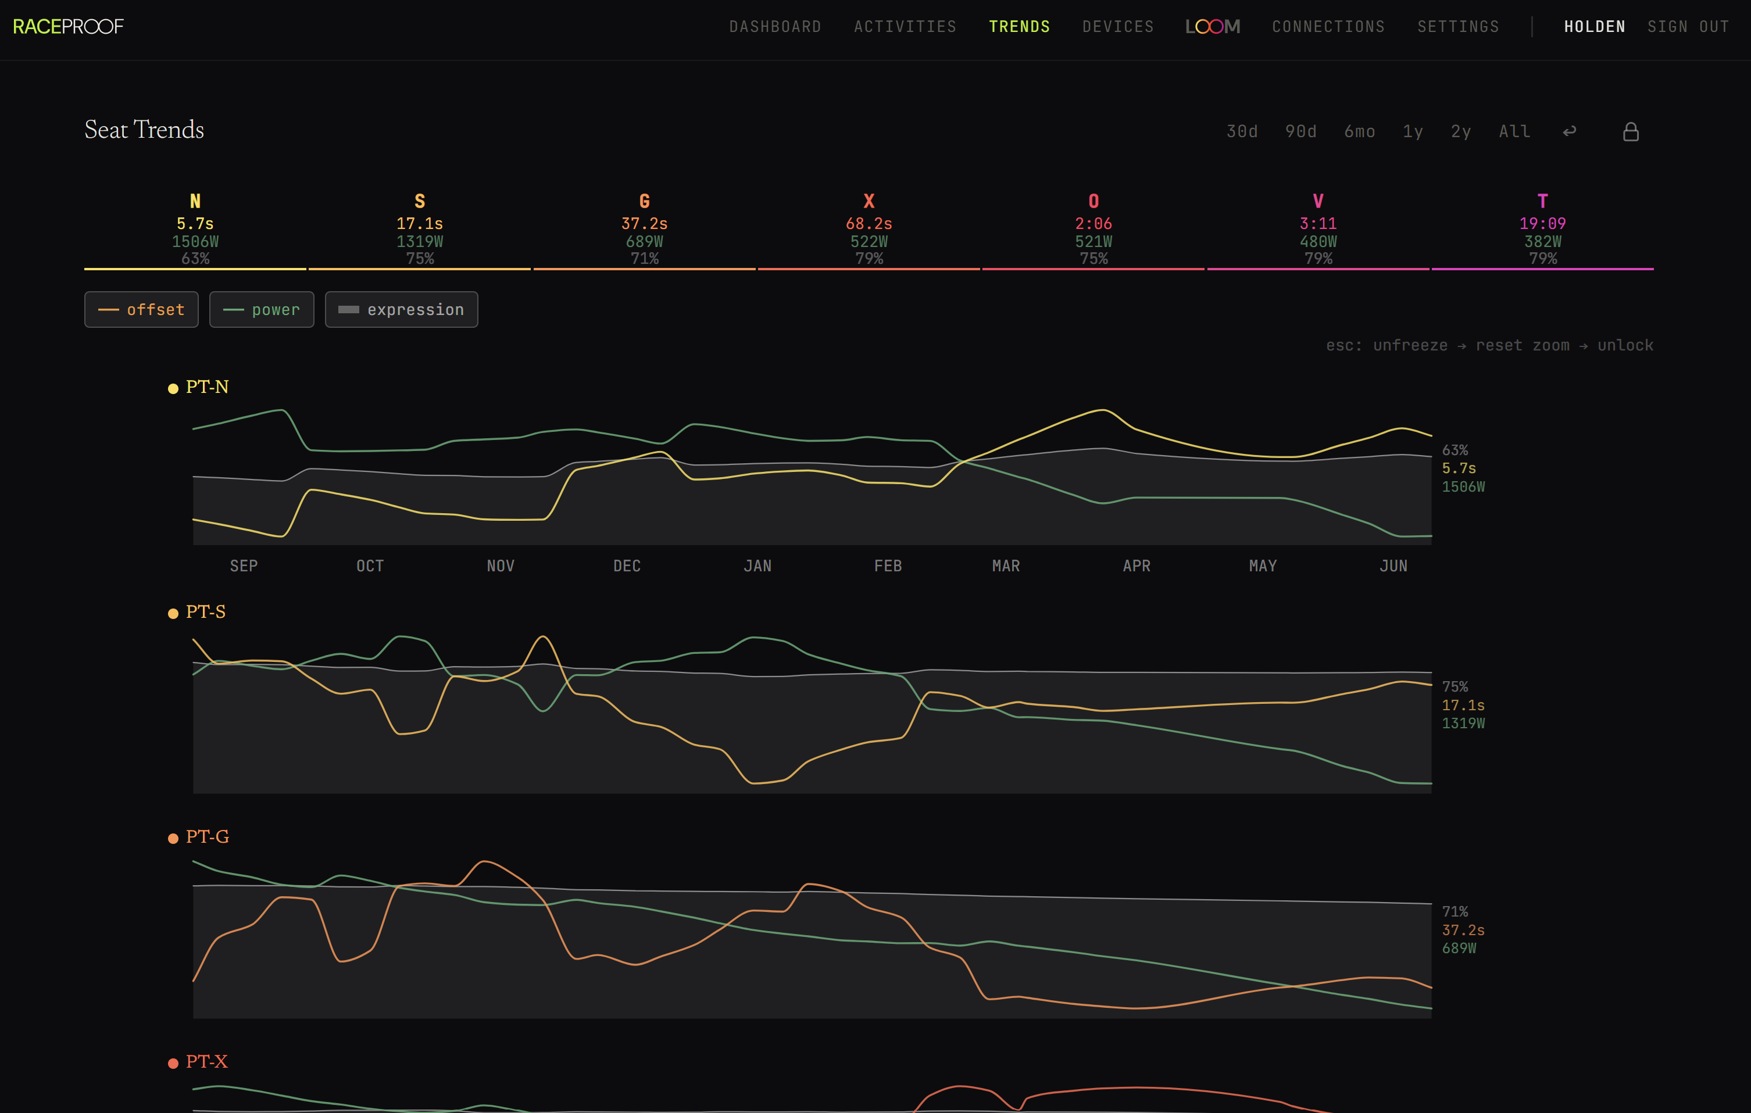
Task: Open Settings
Action: pos(1458,27)
